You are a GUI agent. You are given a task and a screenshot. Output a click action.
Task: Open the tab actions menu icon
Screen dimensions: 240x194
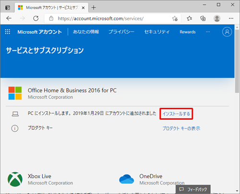(8, 8)
